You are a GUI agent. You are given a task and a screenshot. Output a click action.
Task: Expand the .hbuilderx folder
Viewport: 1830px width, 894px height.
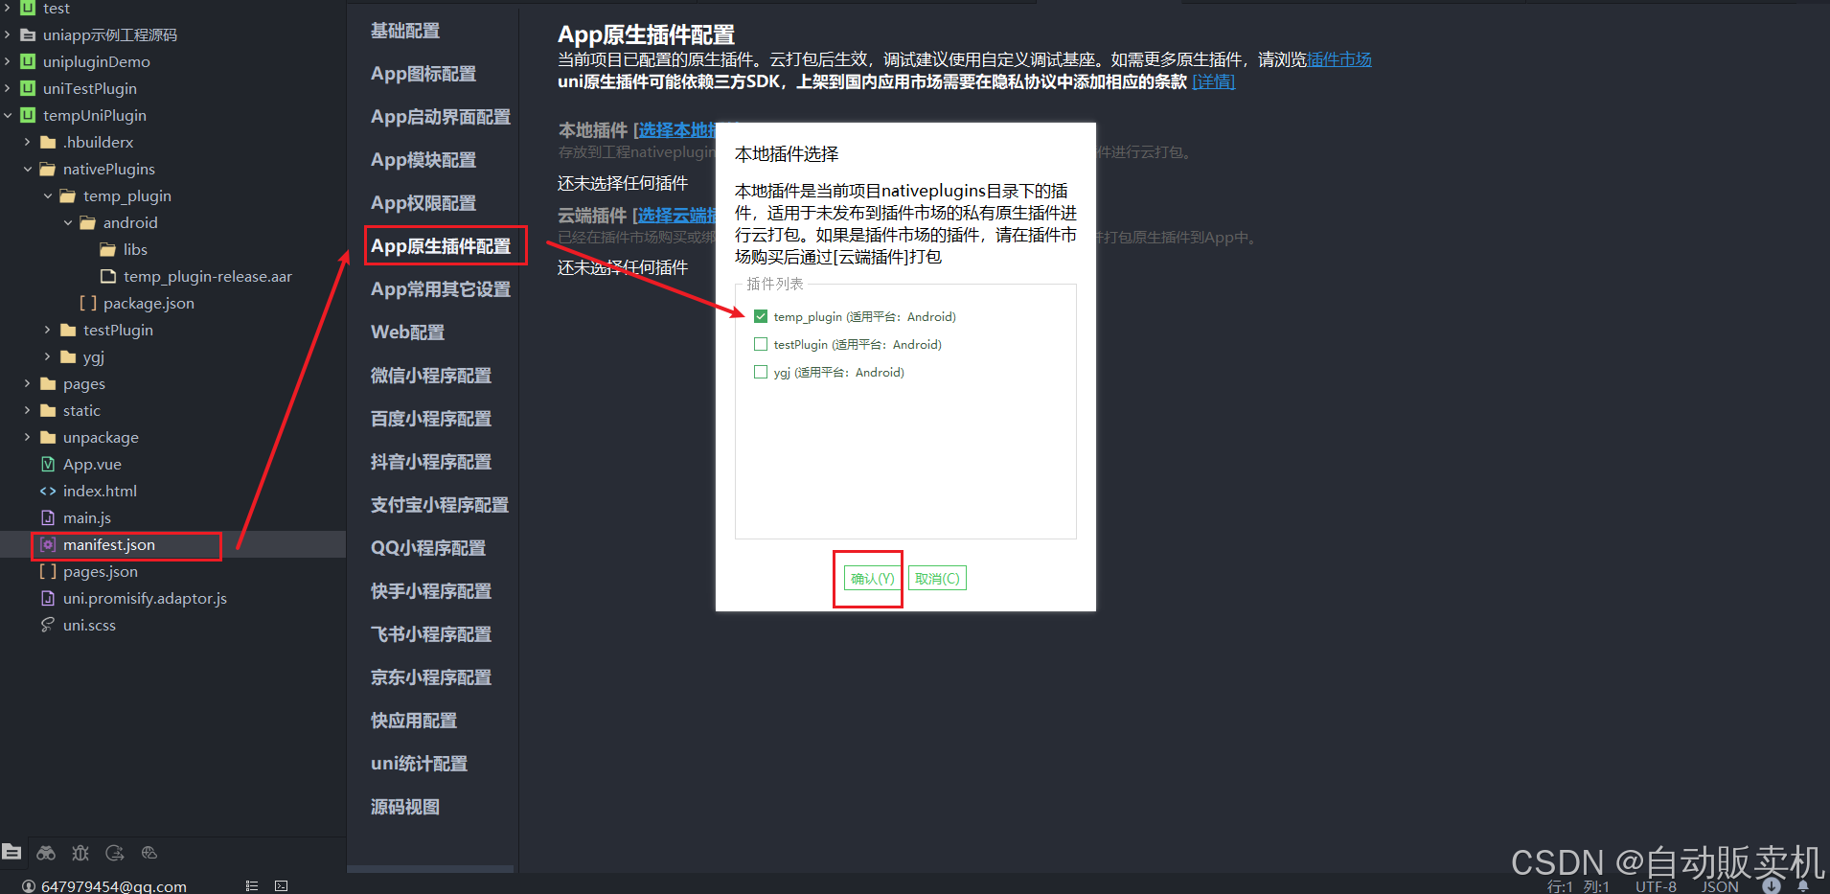[x=29, y=142]
